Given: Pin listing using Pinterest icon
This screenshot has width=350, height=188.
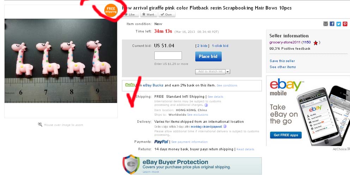Looking at the screenshot, I should click(345, 24).
